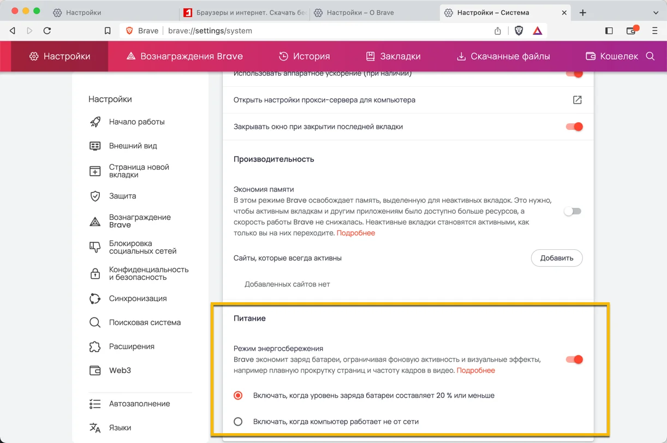The image size is (667, 443).
Task: Open new tab with plus button
Action: [583, 13]
